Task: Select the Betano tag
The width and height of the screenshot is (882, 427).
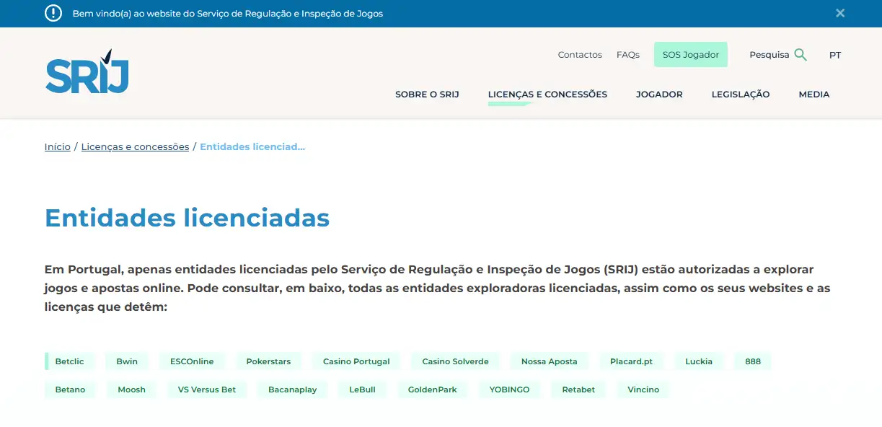Action: (70, 389)
